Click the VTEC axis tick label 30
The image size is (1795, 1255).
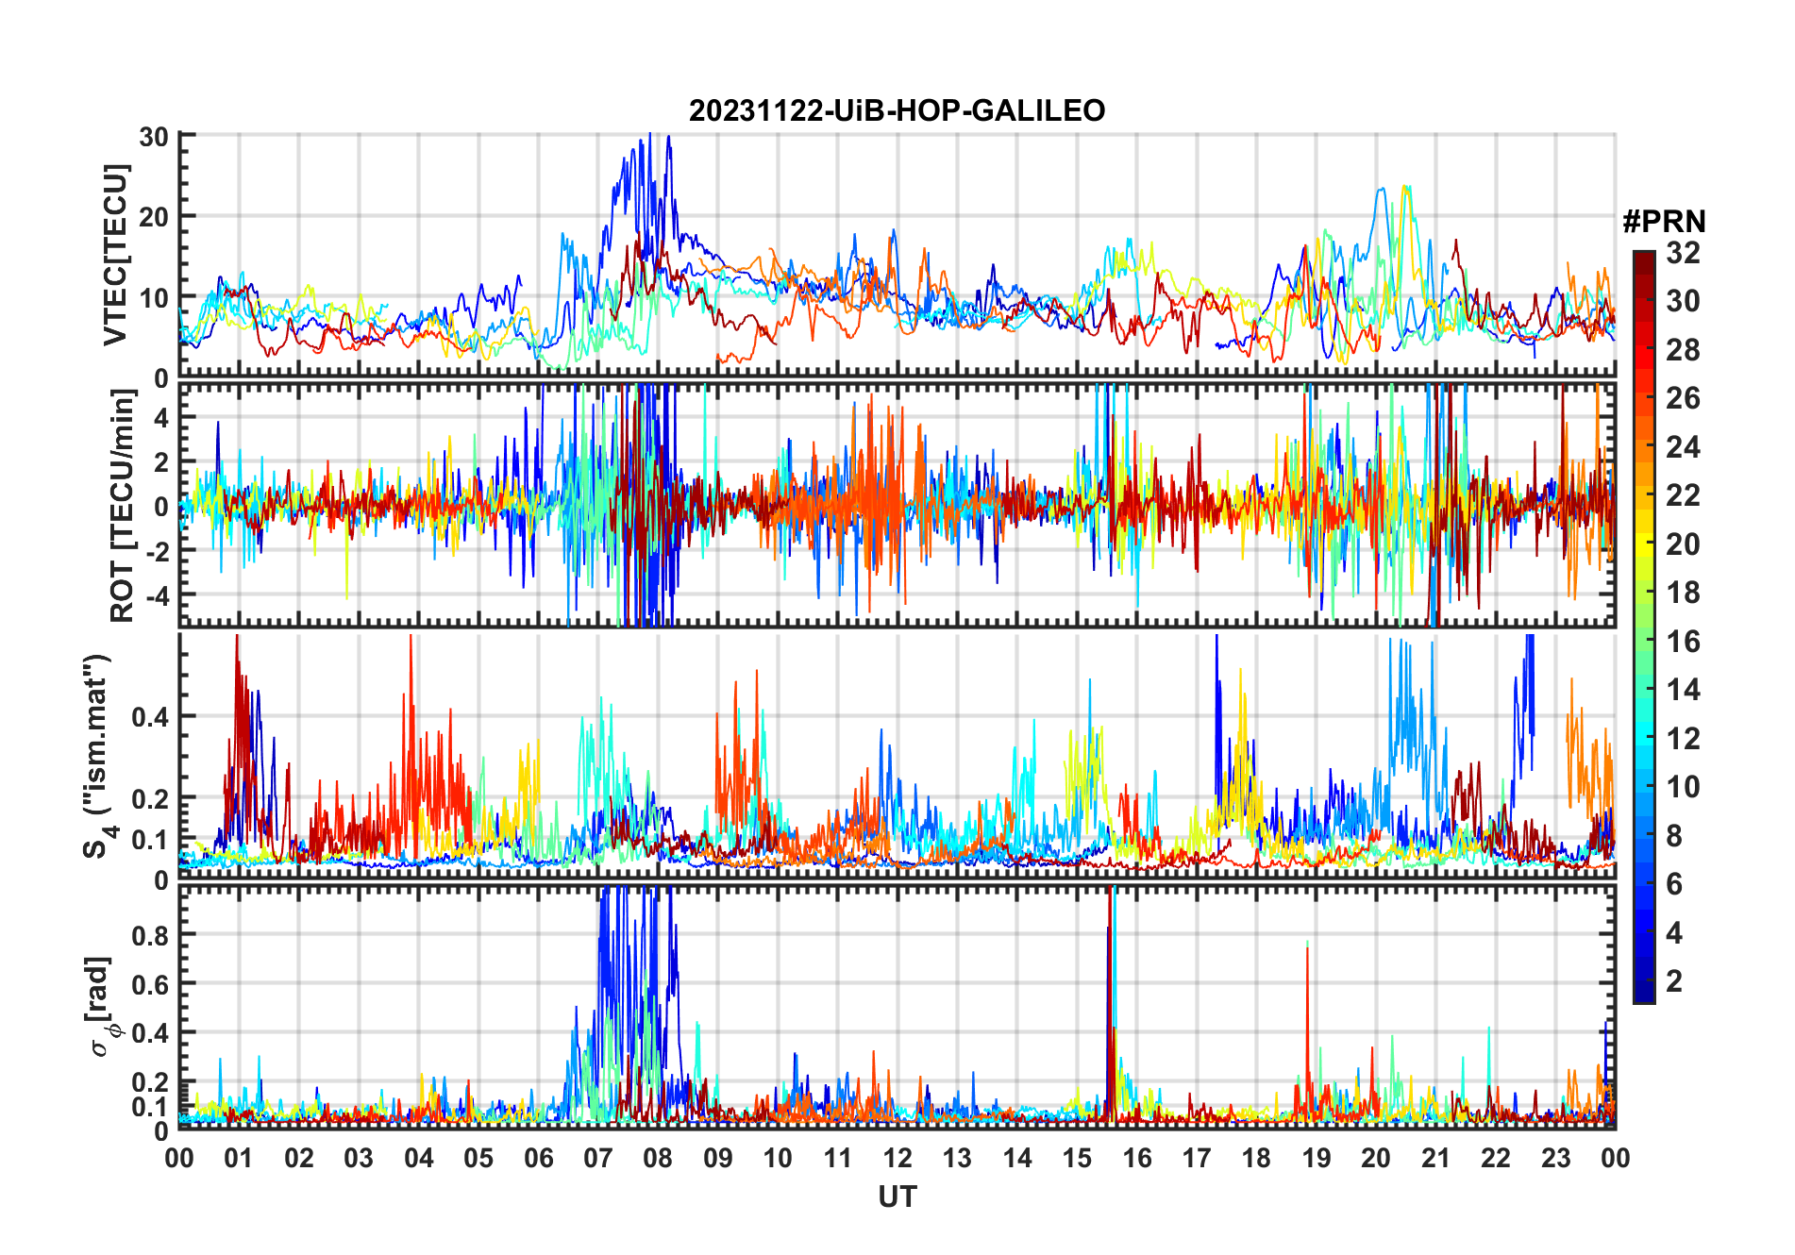click(x=154, y=137)
